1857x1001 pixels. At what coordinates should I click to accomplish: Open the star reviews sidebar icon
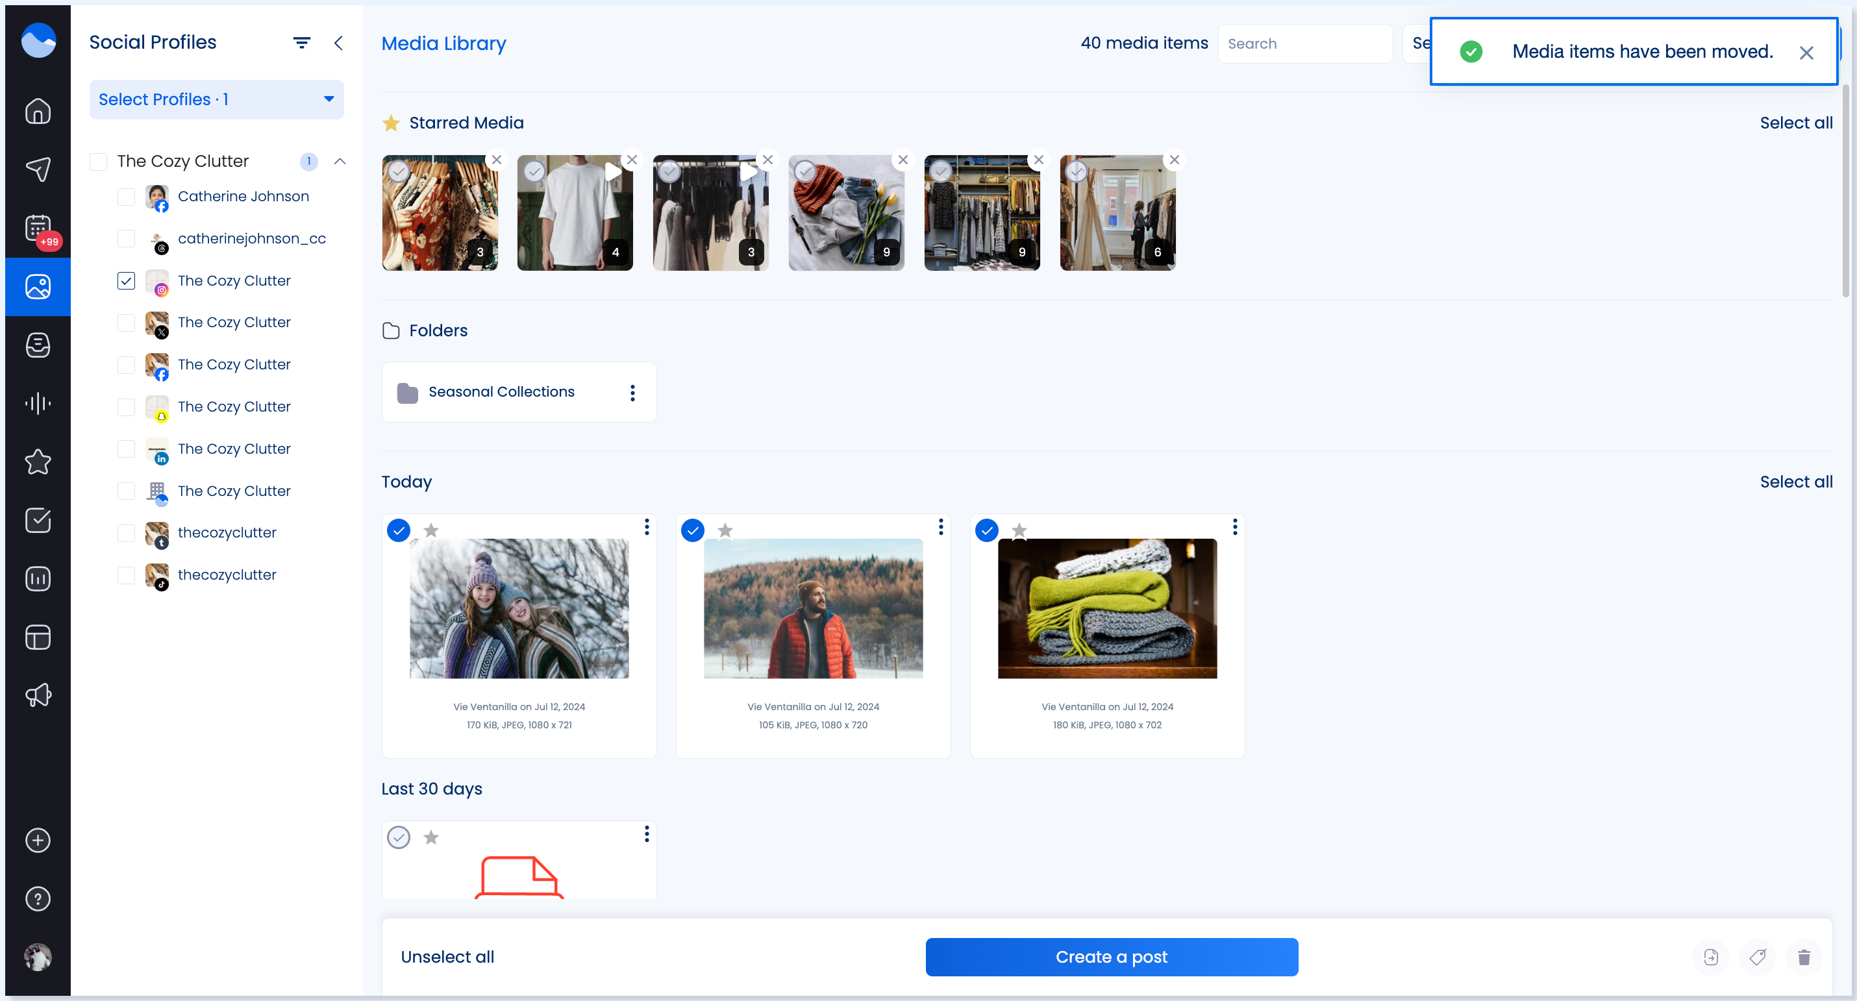[x=38, y=462]
